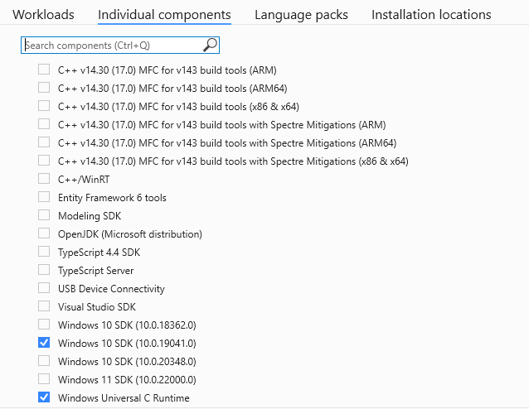Uncheck the Windows Universal C Runtime box
529x409 pixels.
44,397
